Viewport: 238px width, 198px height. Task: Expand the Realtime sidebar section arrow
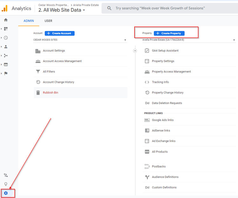coord(1,38)
